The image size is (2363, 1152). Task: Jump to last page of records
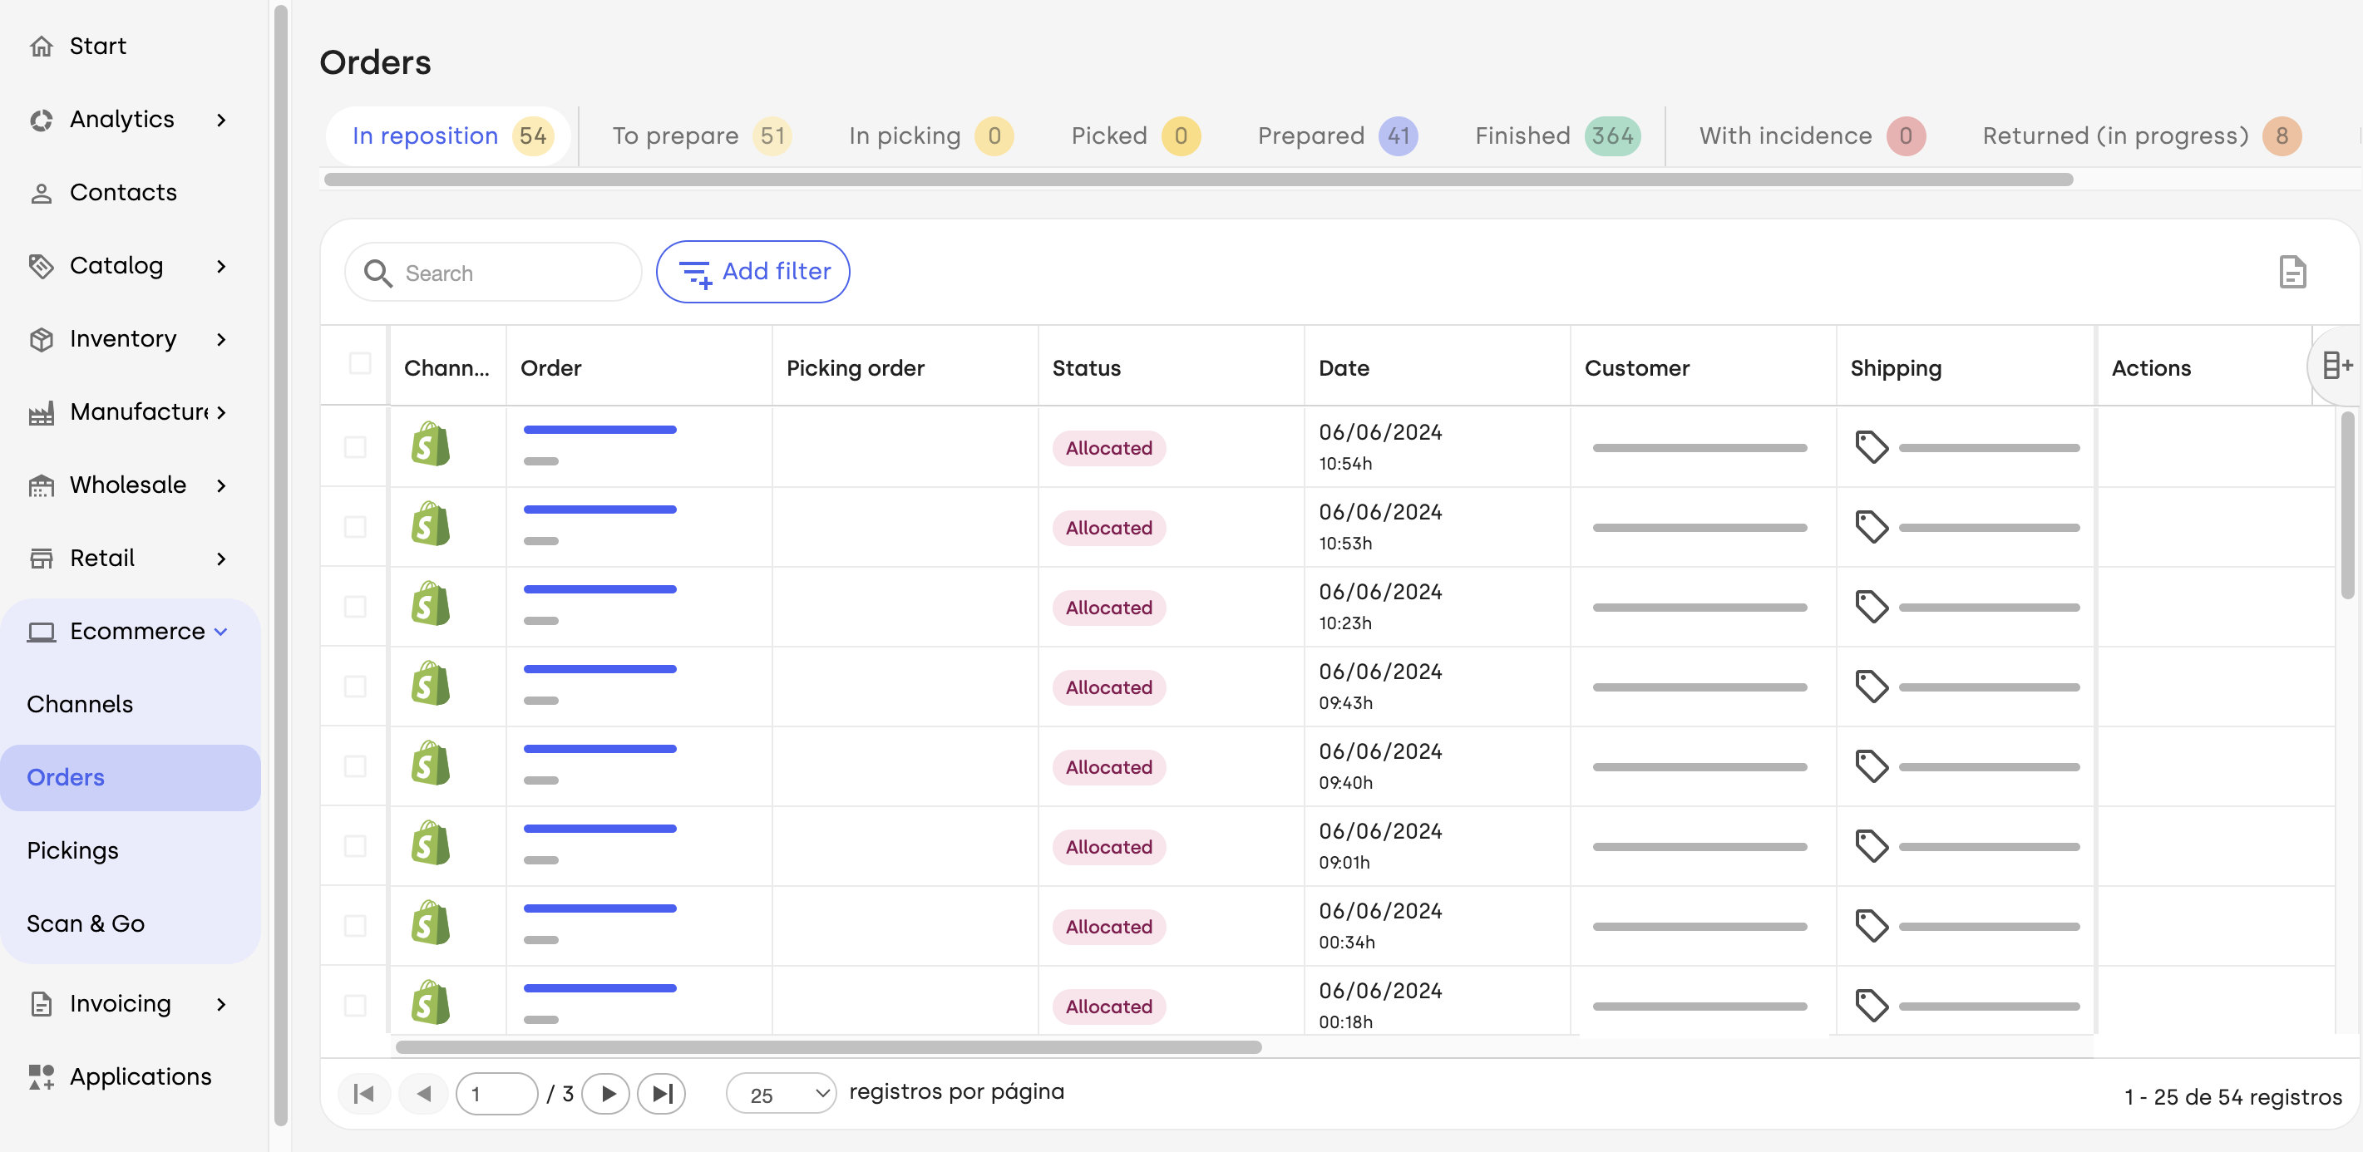point(661,1093)
